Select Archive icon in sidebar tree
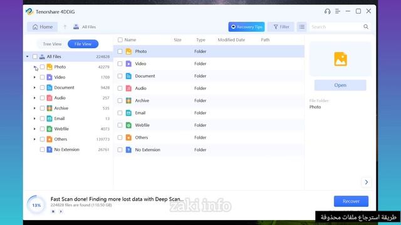The height and width of the screenshot is (225, 401). (49, 108)
